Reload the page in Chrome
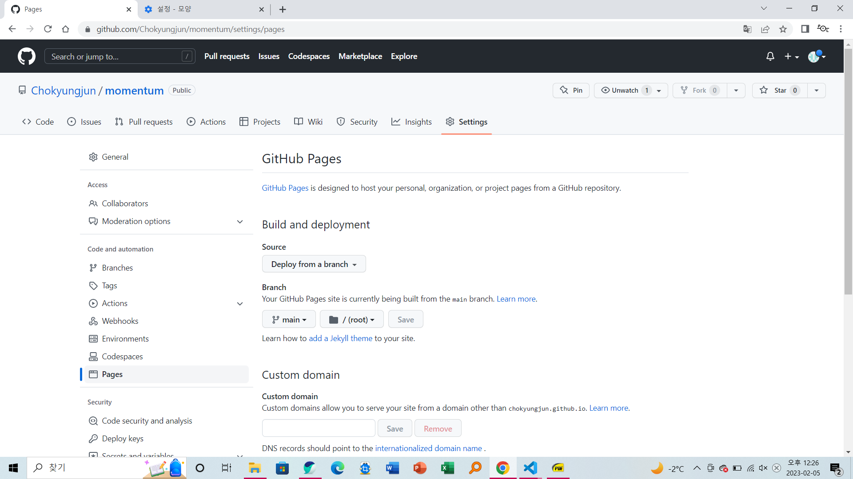 [x=48, y=29]
